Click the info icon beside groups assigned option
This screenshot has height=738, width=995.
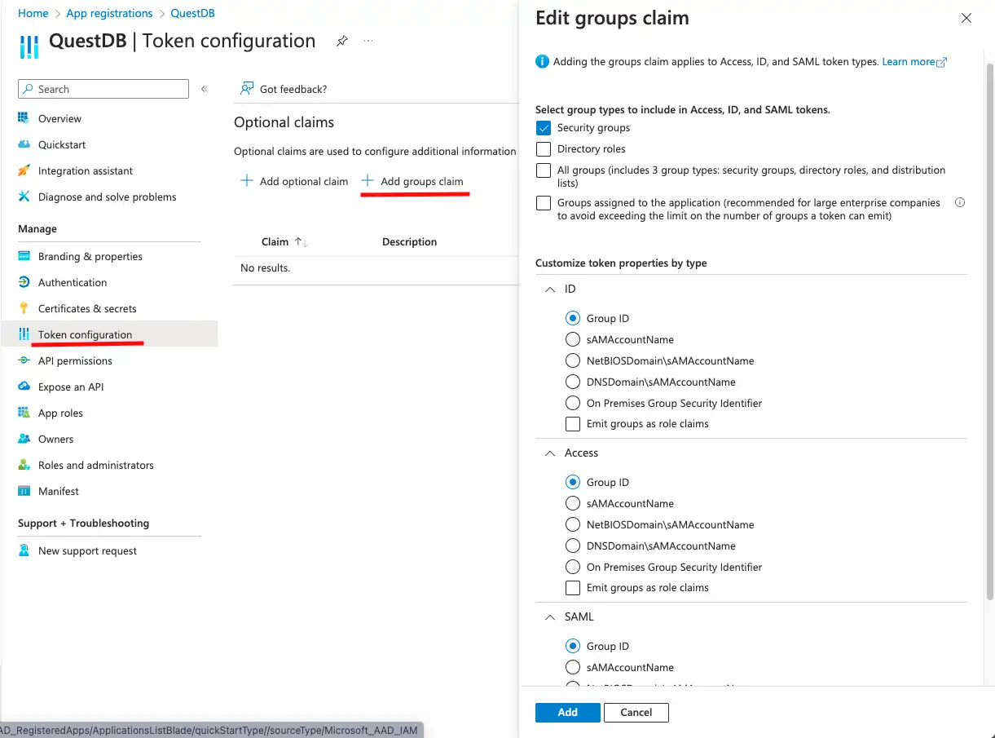point(960,201)
